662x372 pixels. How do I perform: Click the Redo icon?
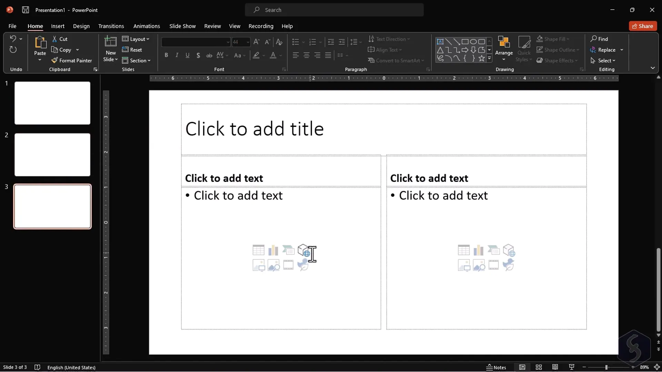13,50
